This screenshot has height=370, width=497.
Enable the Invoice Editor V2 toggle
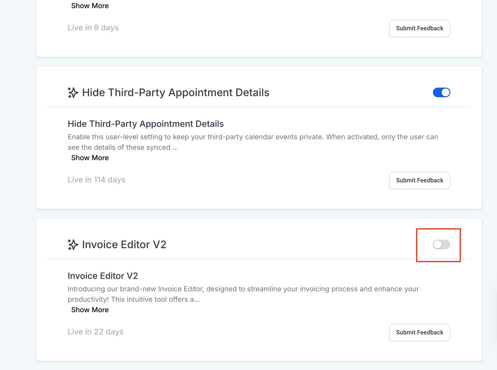point(441,245)
